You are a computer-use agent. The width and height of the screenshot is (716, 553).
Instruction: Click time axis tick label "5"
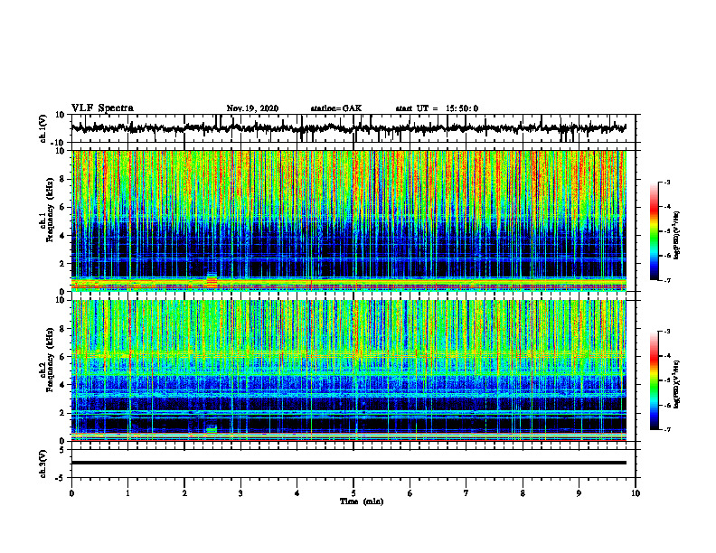pyautogui.click(x=353, y=493)
